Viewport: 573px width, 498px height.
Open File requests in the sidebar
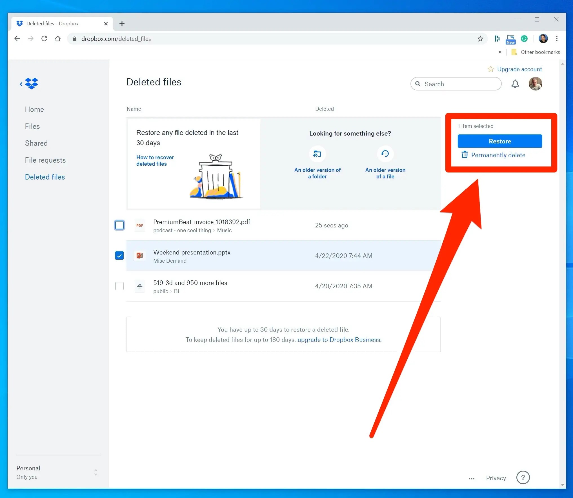click(x=45, y=160)
